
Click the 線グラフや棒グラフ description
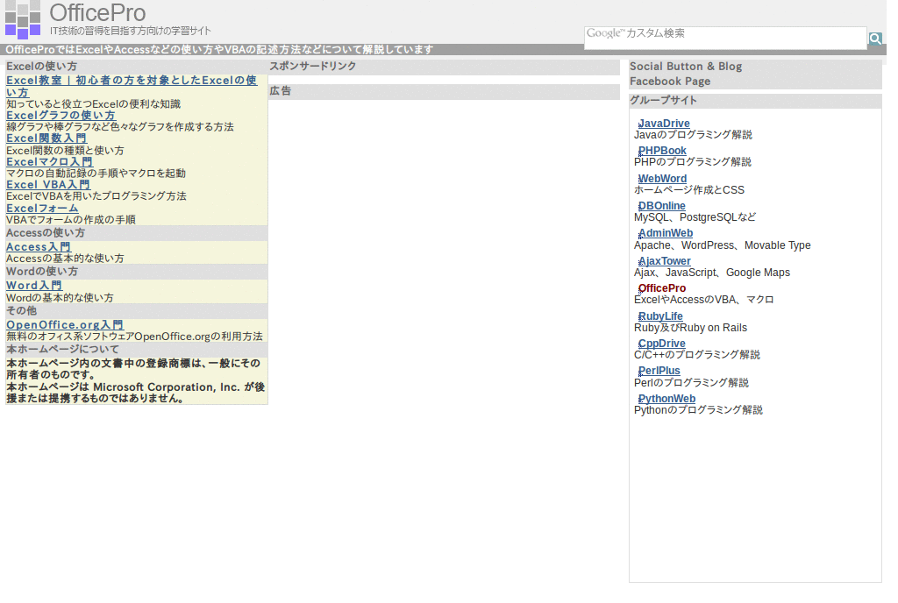click(x=119, y=127)
